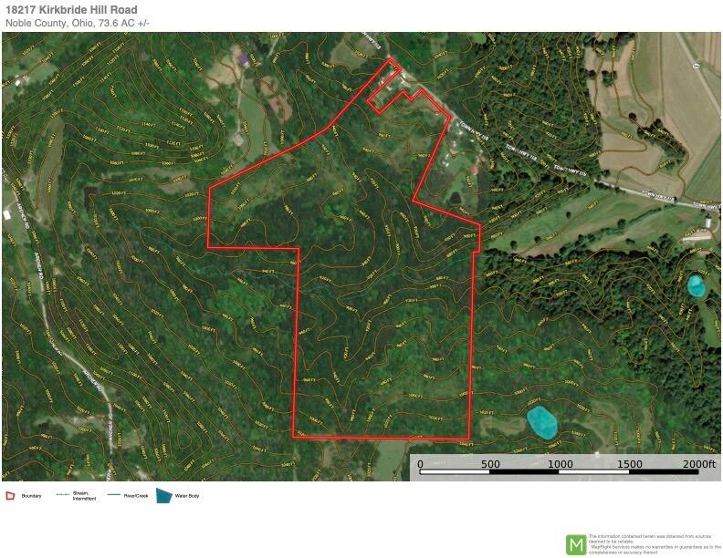Click the Boundary legend label
This screenshot has height=558, width=723.
[x=31, y=496]
